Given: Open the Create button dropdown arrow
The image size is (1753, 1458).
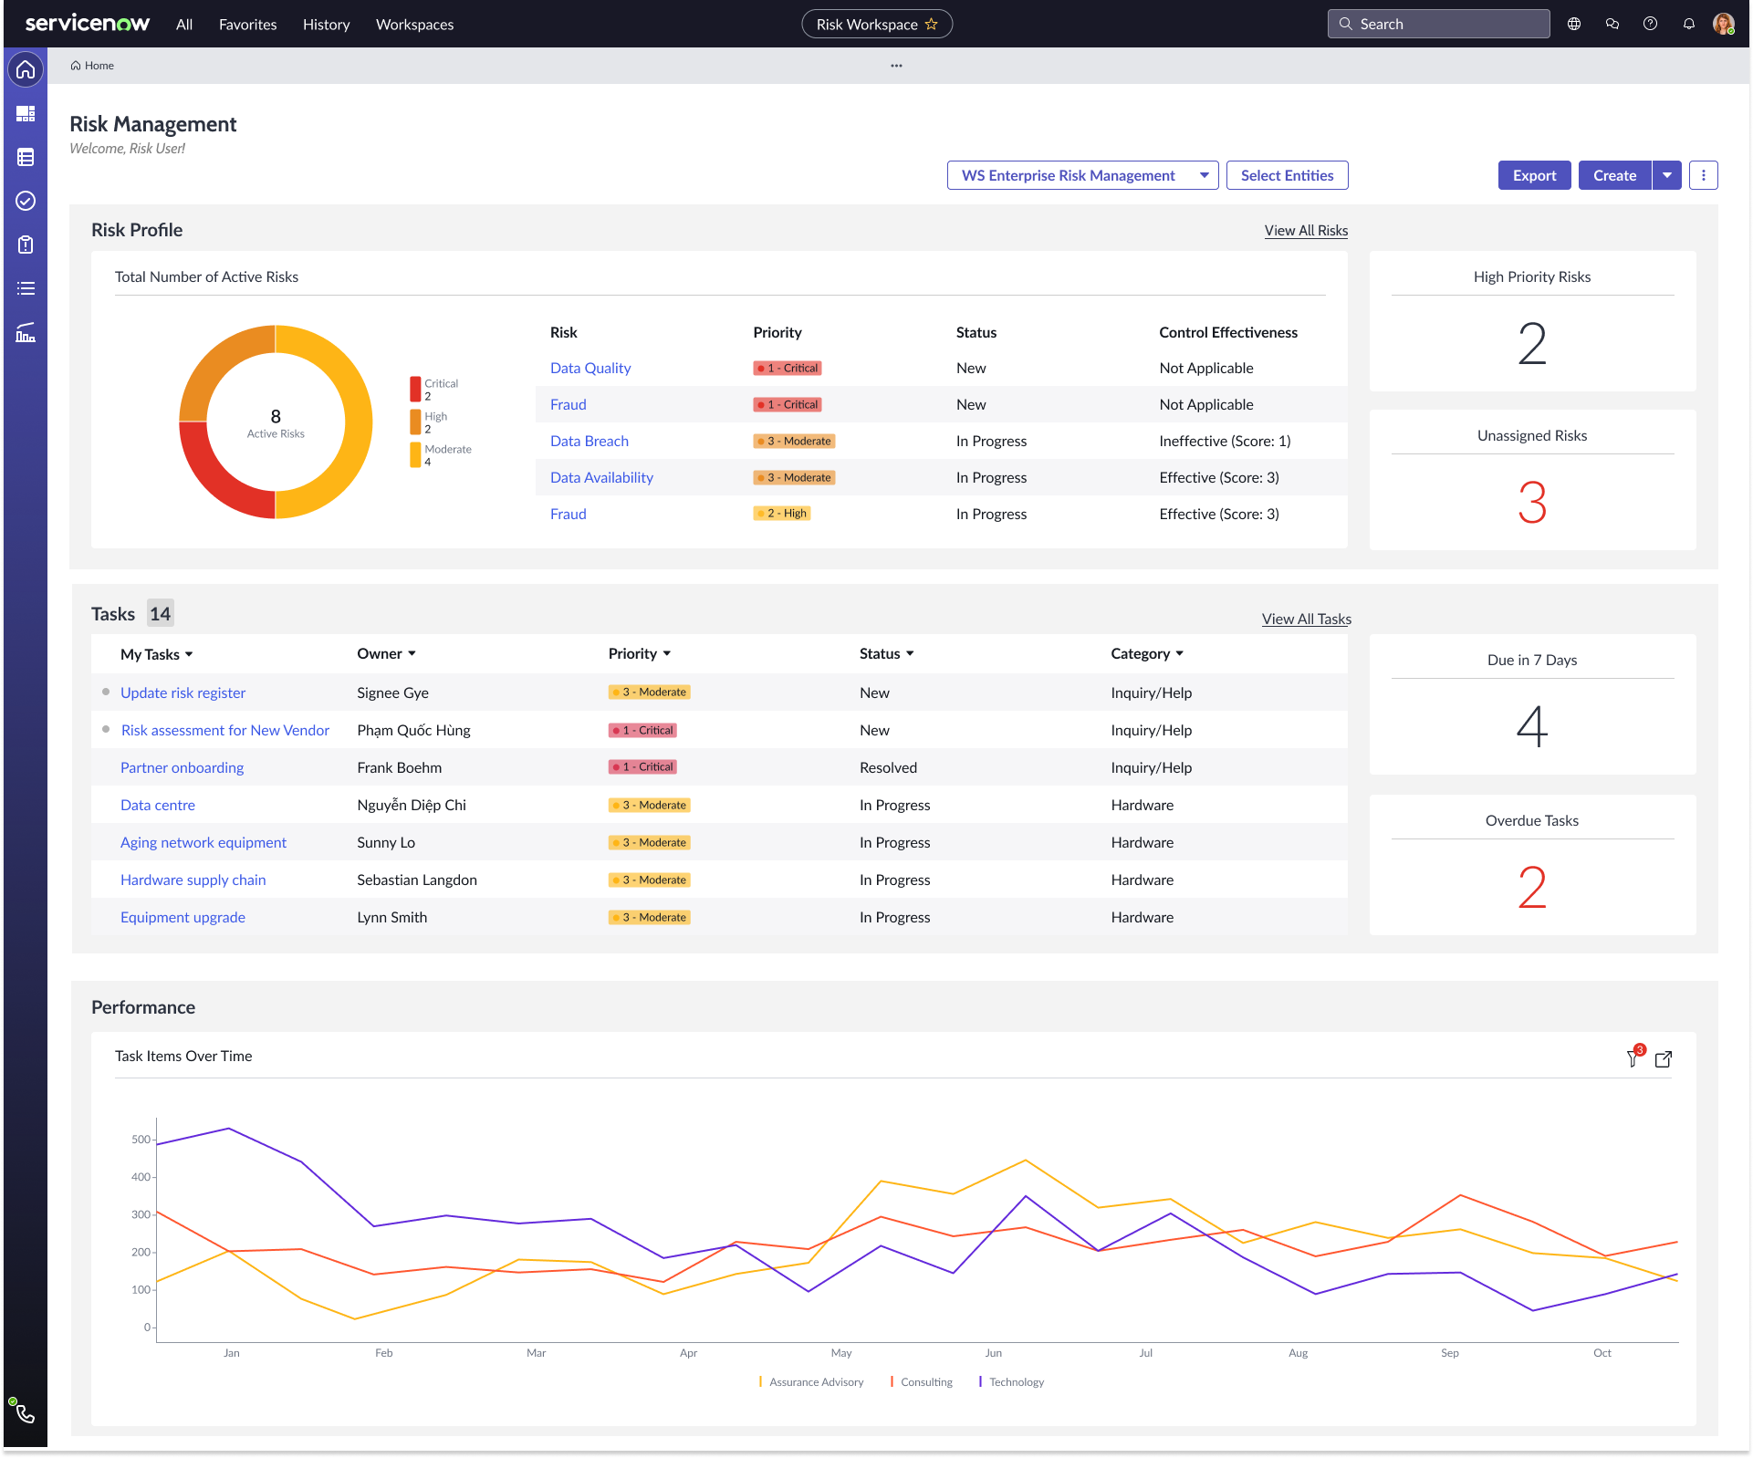Looking at the screenshot, I should tap(1667, 175).
